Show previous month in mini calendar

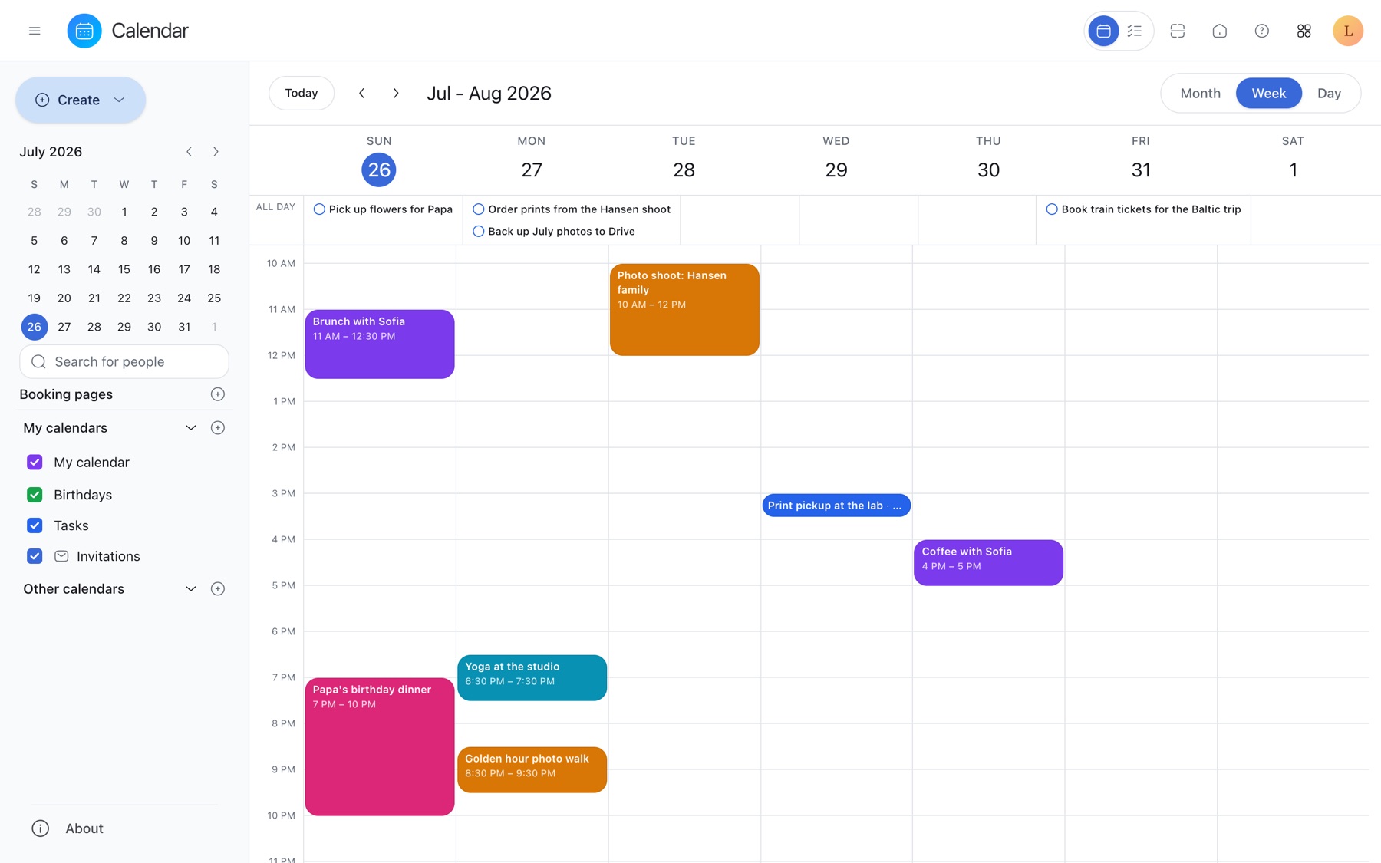[189, 152]
